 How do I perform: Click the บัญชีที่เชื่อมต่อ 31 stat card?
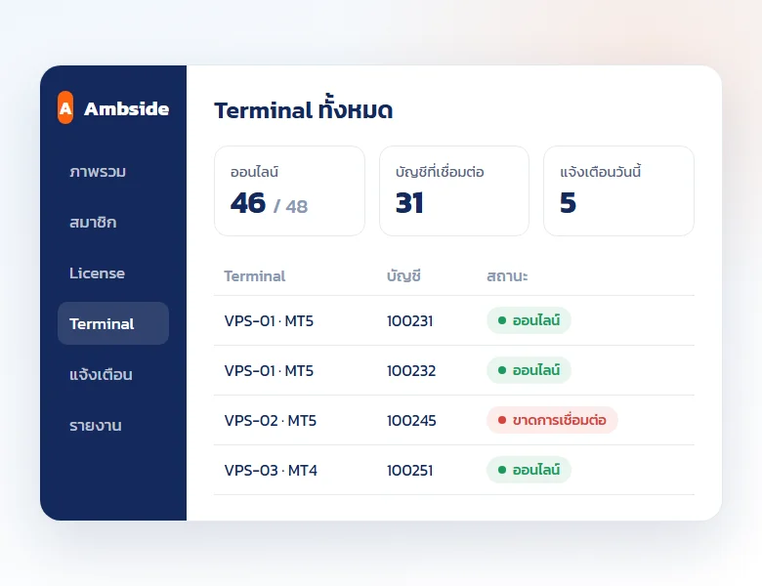pyautogui.click(x=454, y=191)
